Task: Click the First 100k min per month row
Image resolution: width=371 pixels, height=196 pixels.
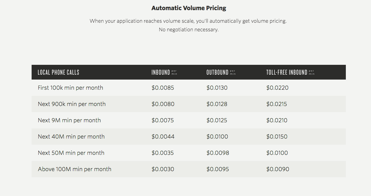Action: 188,88
